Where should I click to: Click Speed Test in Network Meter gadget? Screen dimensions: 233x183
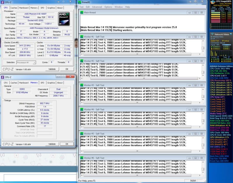(215, 41)
